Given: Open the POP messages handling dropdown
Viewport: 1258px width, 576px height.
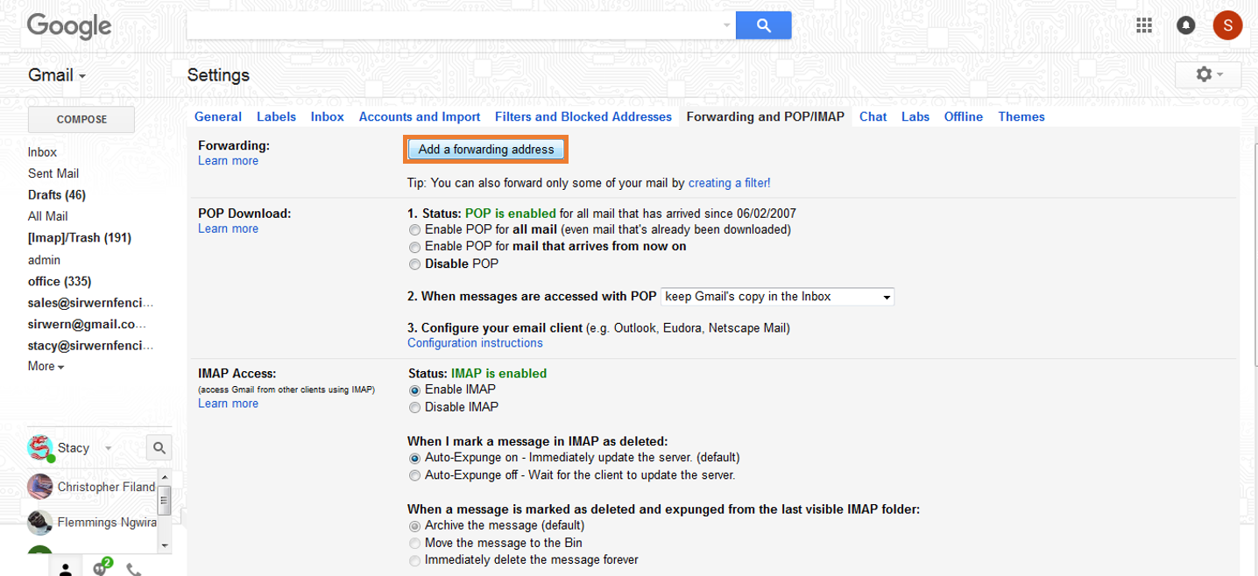Looking at the screenshot, I should click(x=776, y=296).
